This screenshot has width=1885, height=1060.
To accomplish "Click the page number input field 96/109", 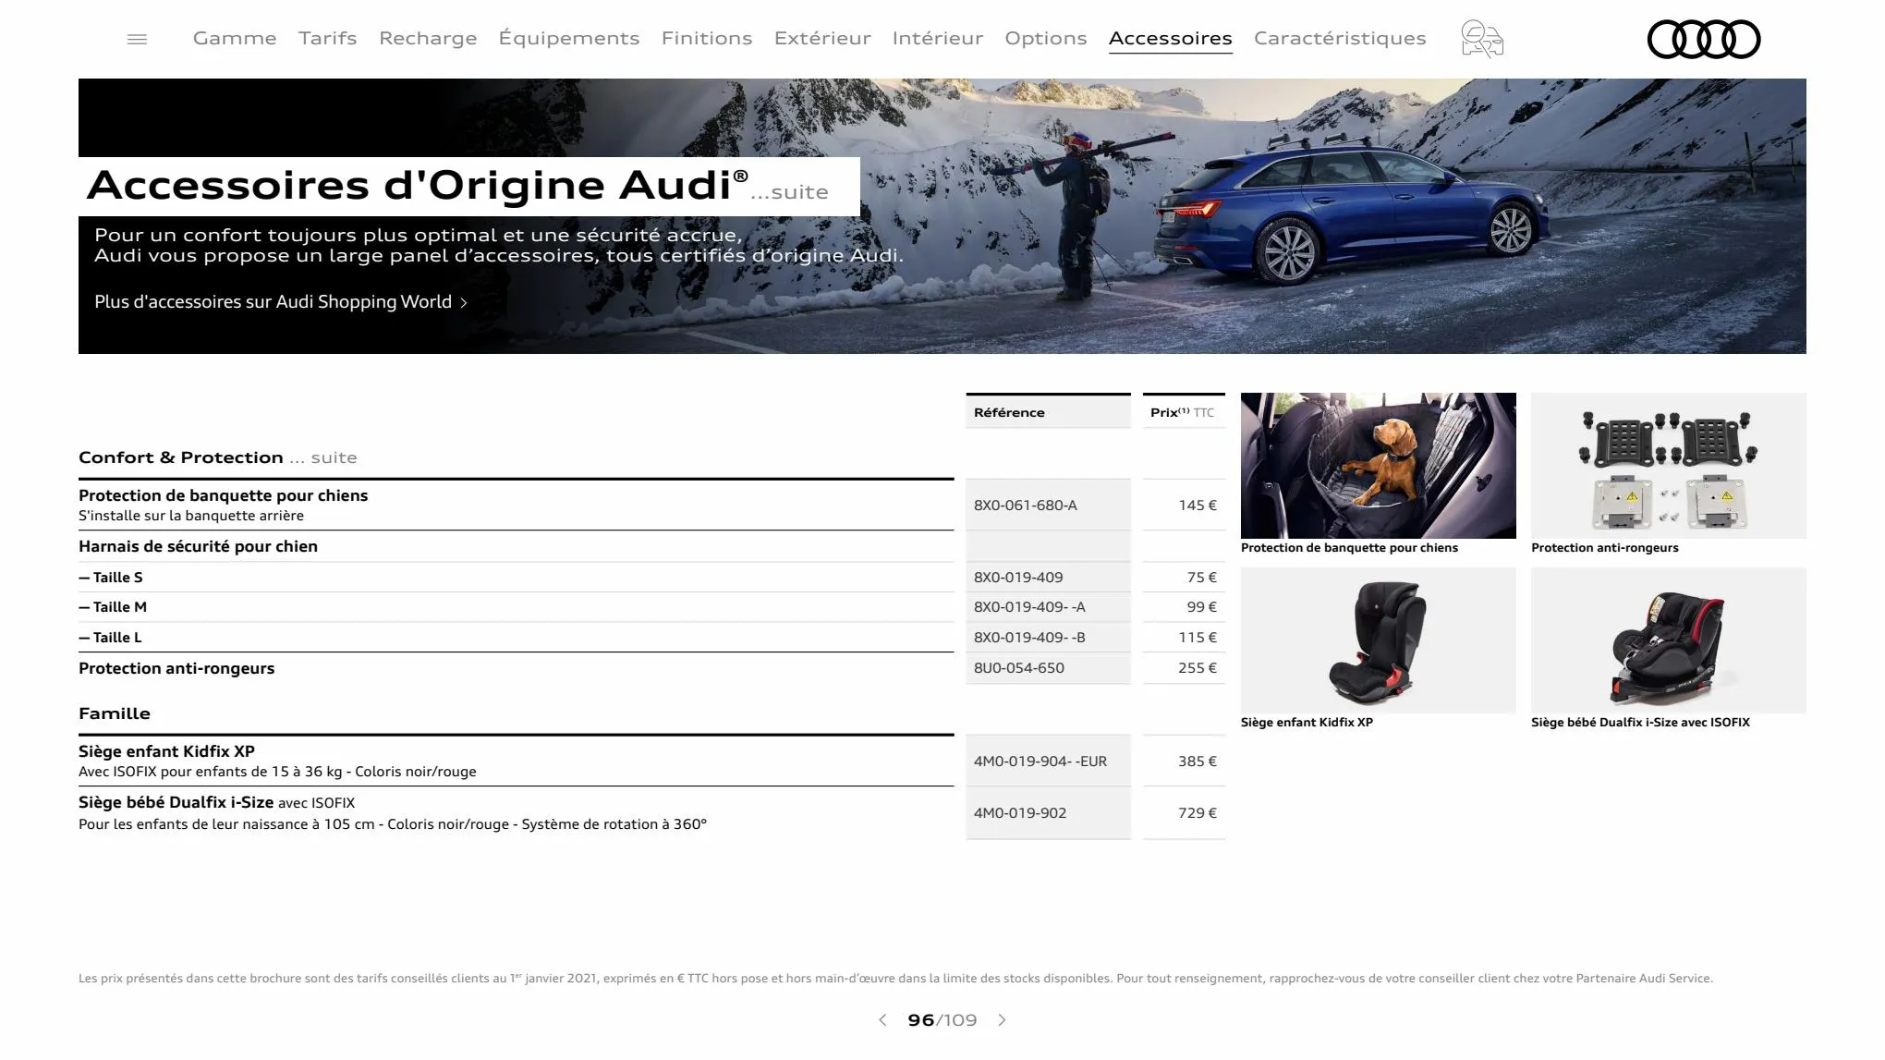I will [x=920, y=1020].
